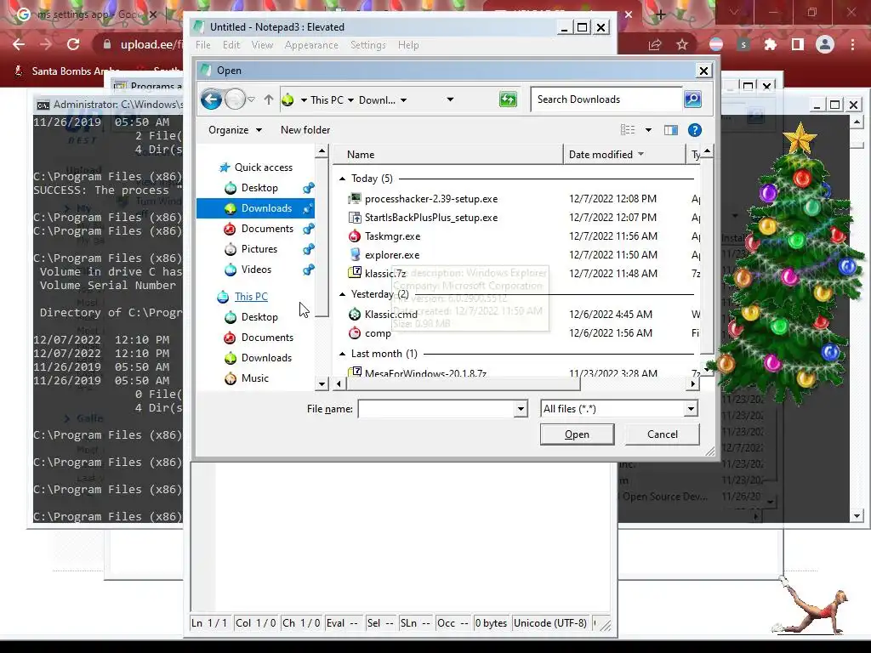The image size is (871, 653).
Task: Open the Organize dropdown
Action: pyautogui.click(x=235, y=130)
